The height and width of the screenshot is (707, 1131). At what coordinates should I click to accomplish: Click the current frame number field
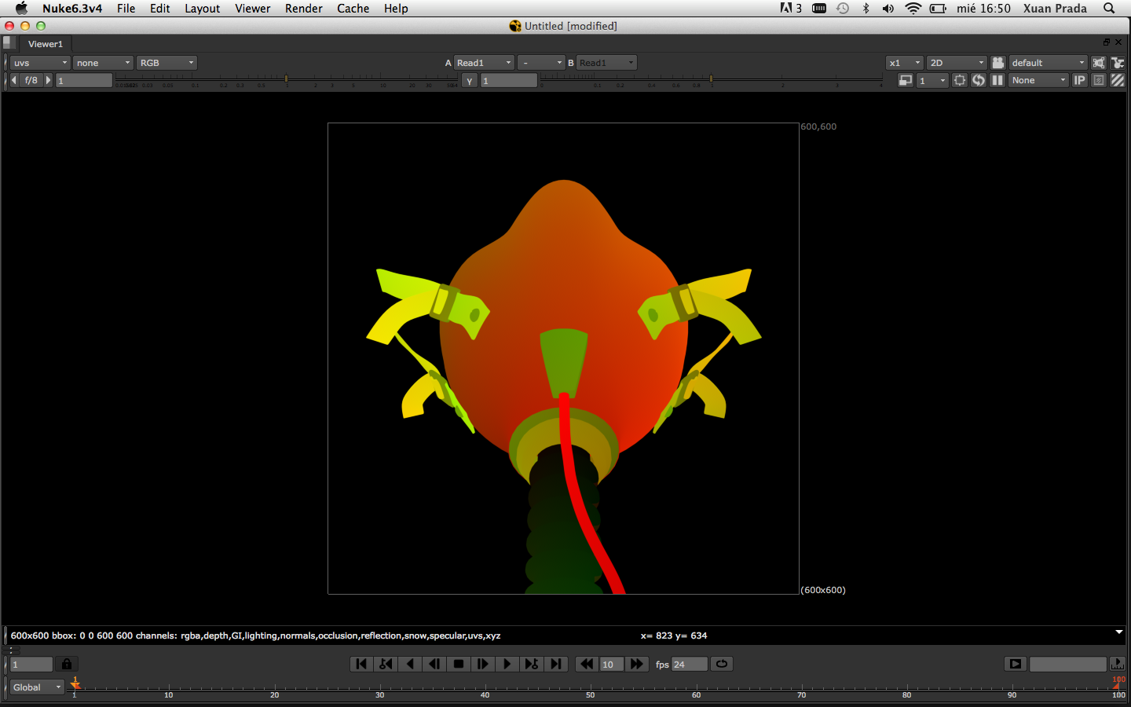(31, 665)
